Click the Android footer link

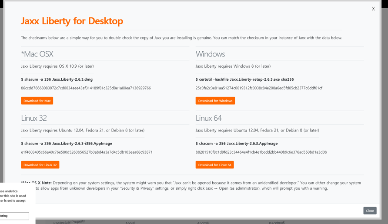pyautogui.click(x=203, y=223)
